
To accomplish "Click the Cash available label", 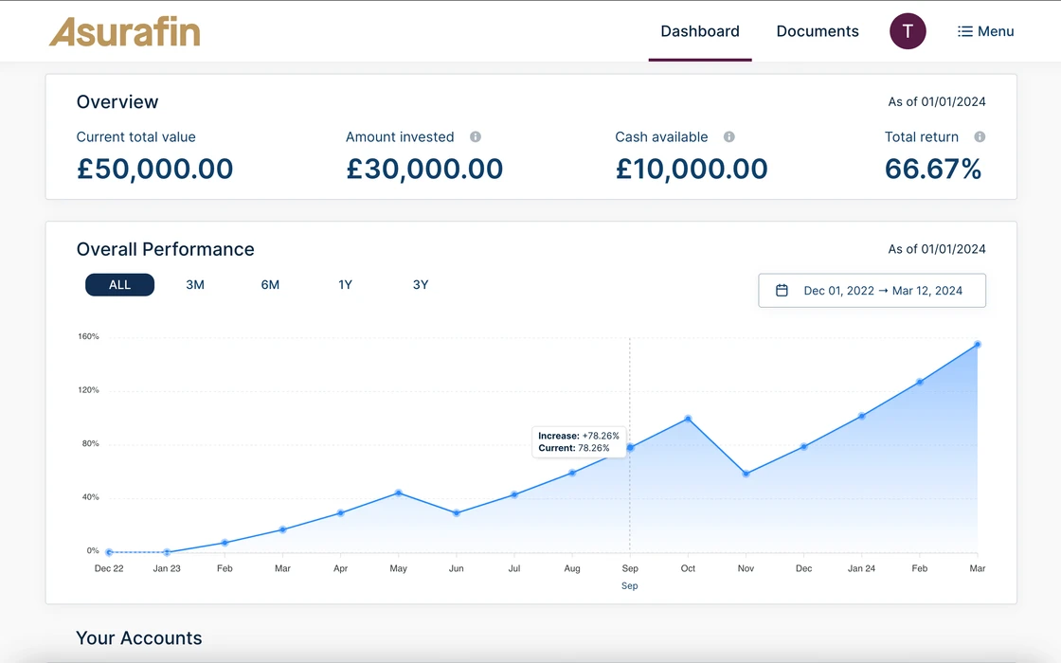I will [x=661, y=136].
